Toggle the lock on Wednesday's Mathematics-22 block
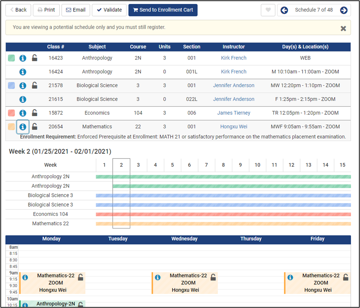The width and height of the screenshot is (360, 308). [213, 277]
